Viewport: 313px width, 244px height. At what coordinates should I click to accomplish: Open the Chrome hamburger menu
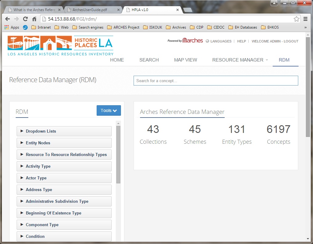(305, 19)
